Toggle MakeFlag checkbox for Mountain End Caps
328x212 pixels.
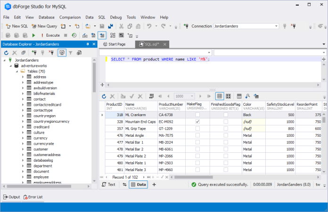197,121
